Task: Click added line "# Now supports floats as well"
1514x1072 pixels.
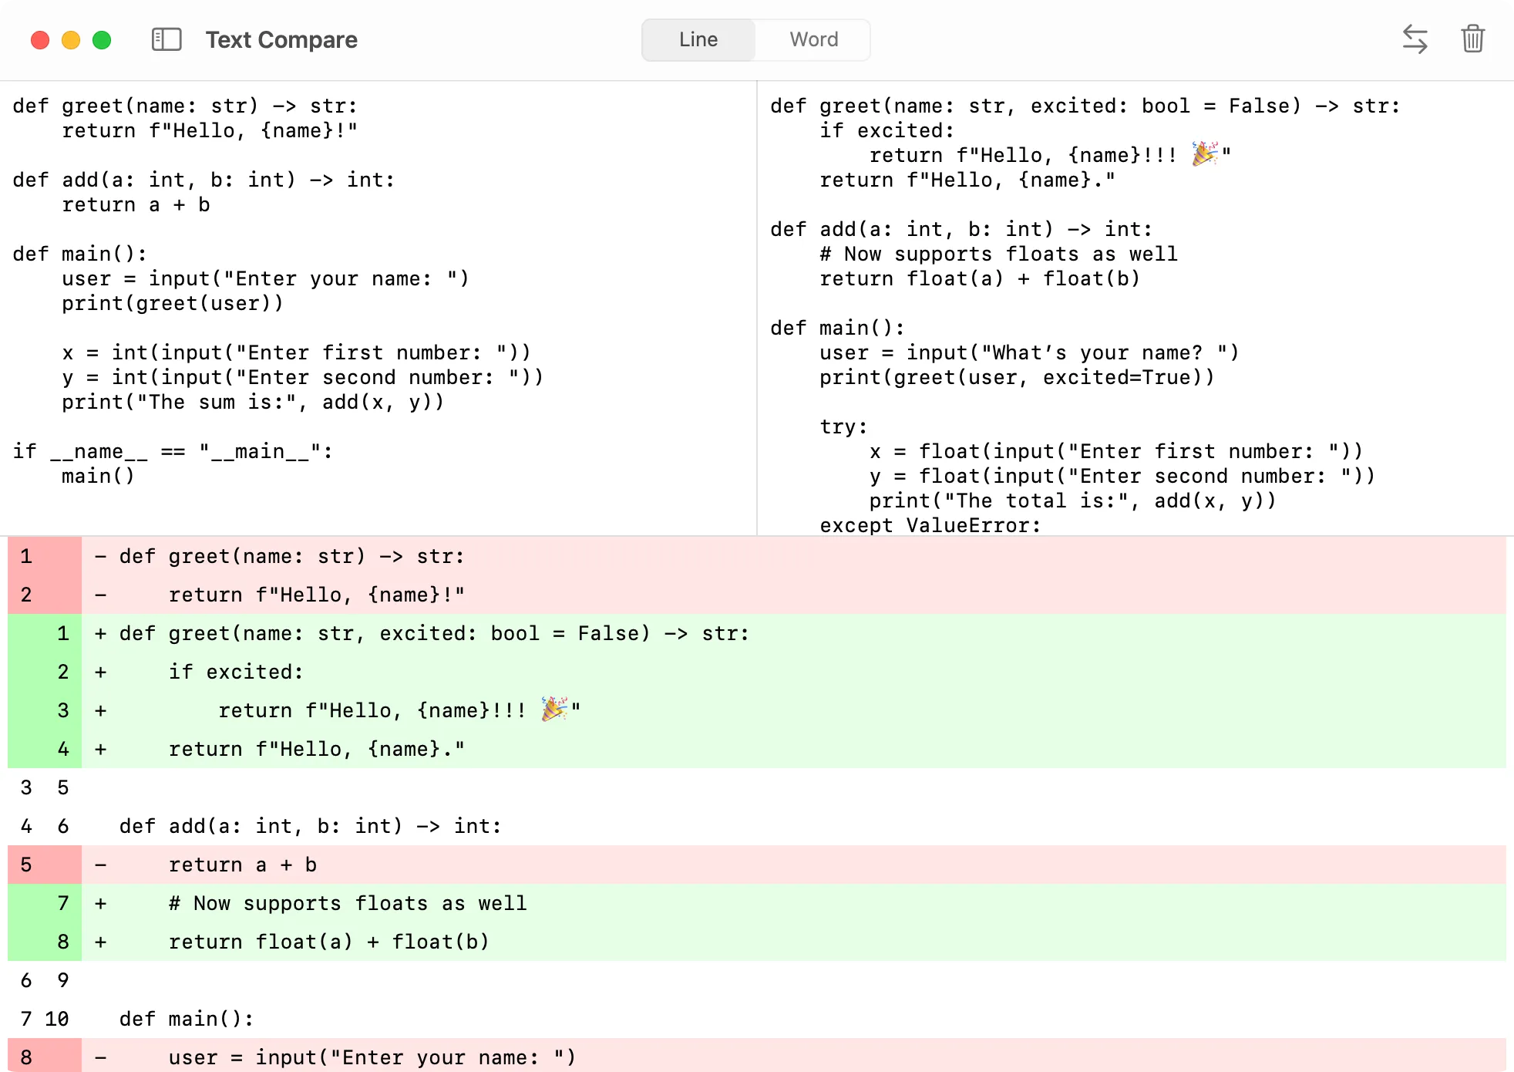Action: click(x=348, y=903)
